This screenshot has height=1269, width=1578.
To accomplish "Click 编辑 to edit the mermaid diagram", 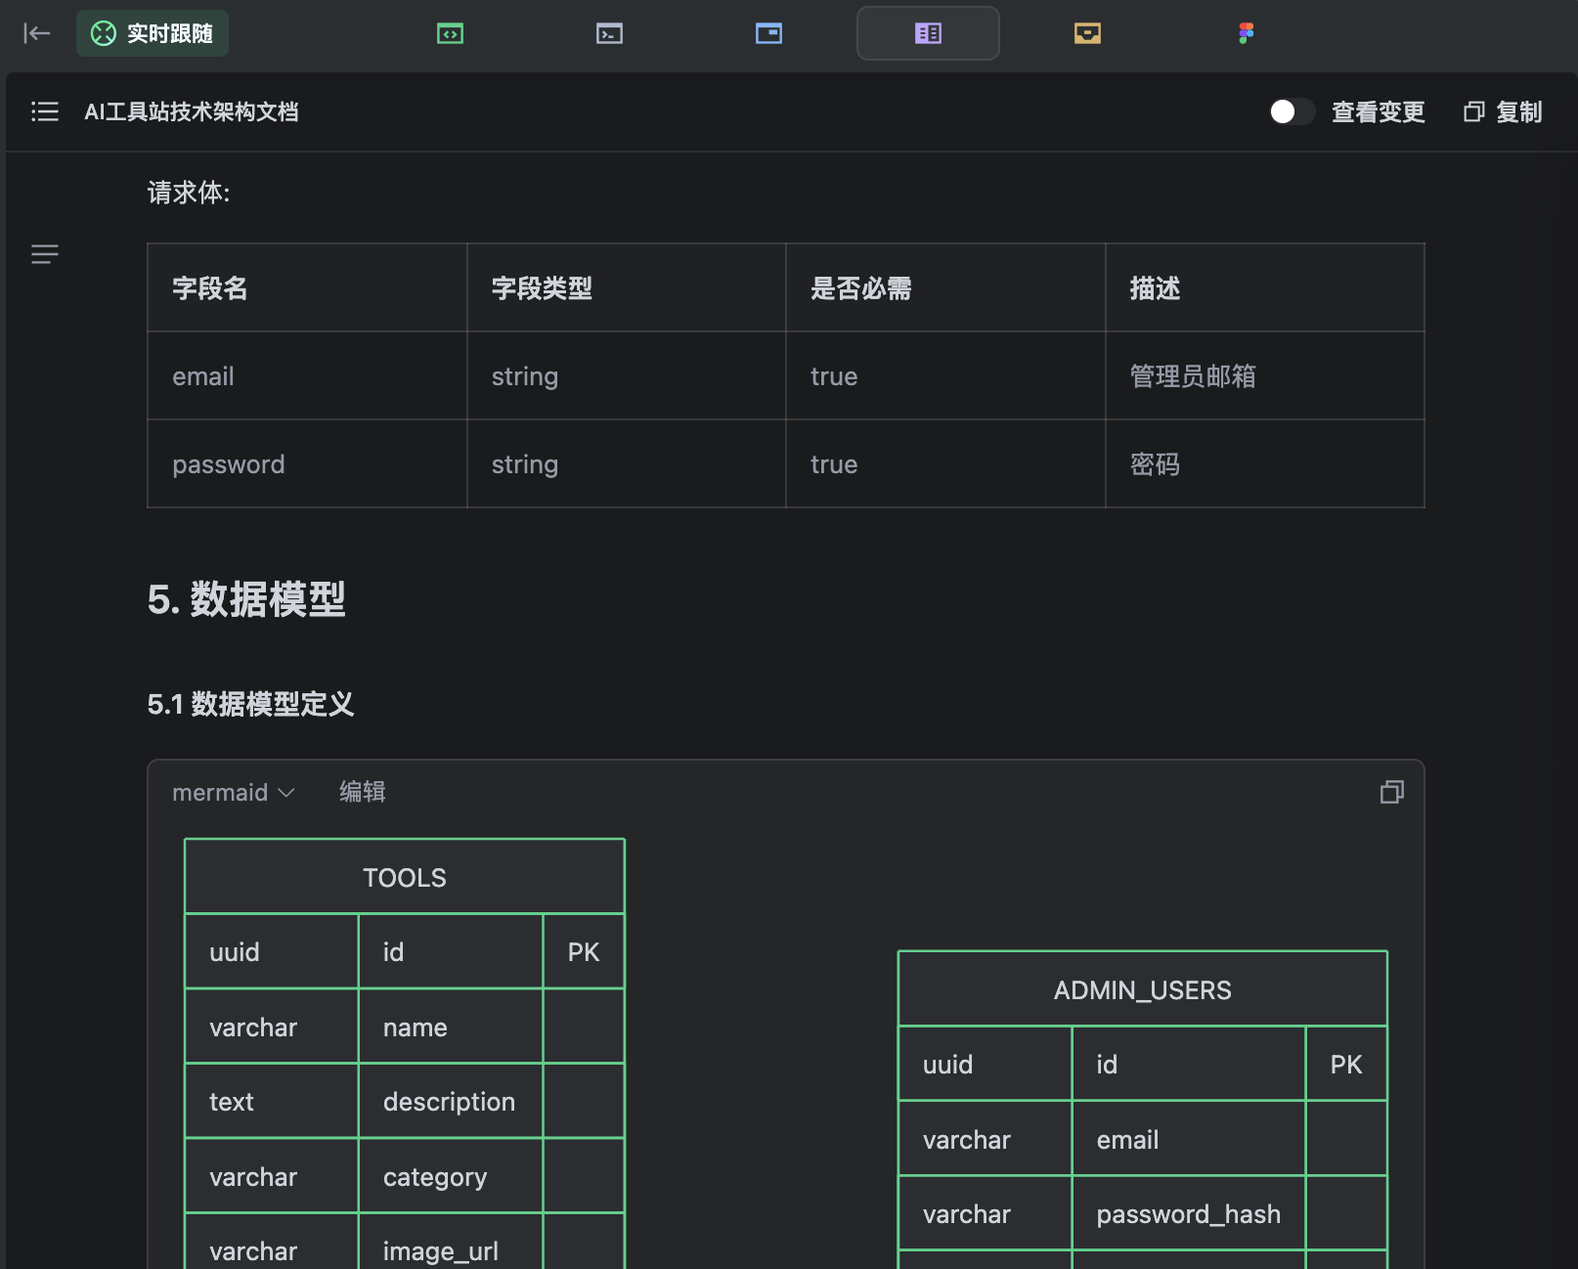I will (362, 792).
